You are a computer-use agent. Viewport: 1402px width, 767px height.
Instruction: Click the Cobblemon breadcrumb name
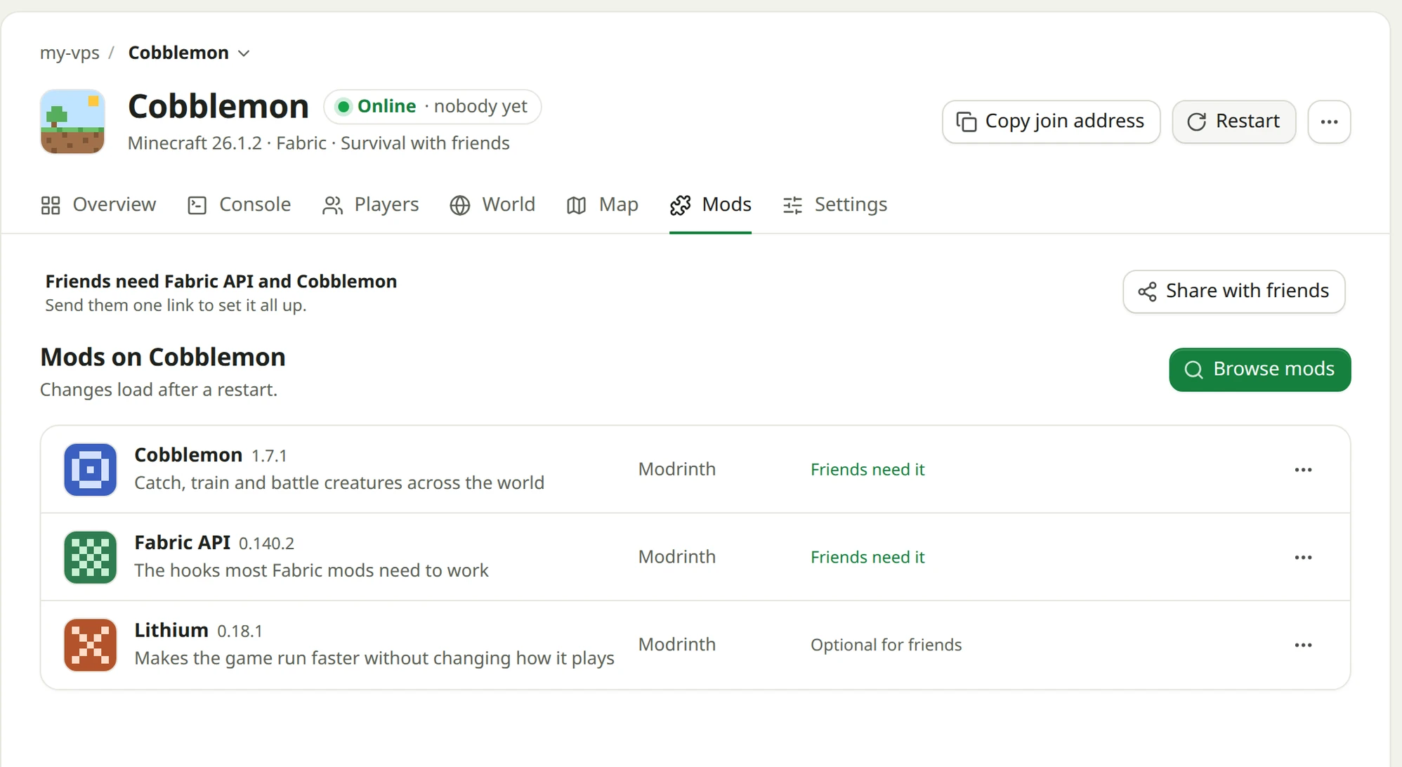tap(178, 53)
